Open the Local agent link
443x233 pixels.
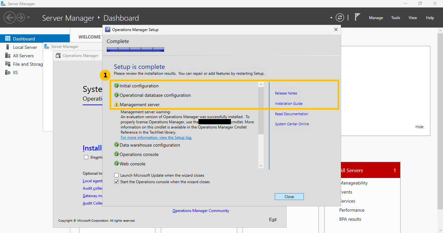[92, 181]
